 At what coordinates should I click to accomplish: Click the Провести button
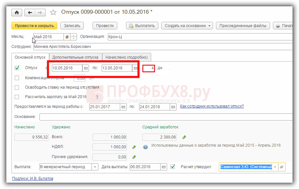105,26
